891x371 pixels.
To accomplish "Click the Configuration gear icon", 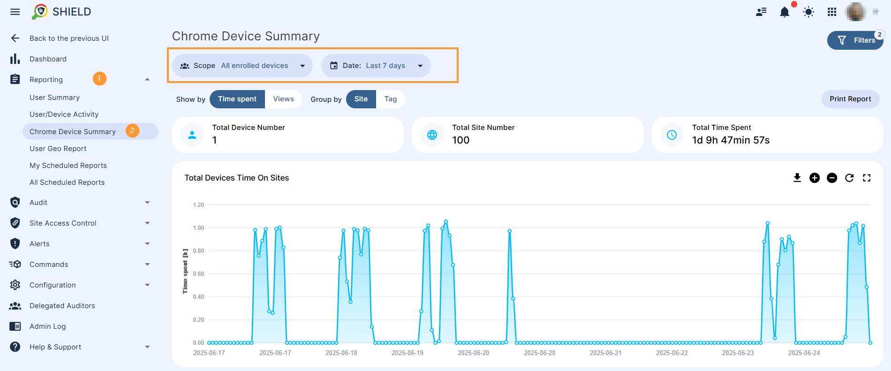I will click(x=15, y=285).
